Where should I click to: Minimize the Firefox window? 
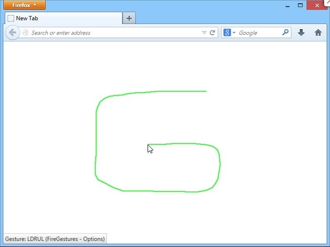pos(287,6)
